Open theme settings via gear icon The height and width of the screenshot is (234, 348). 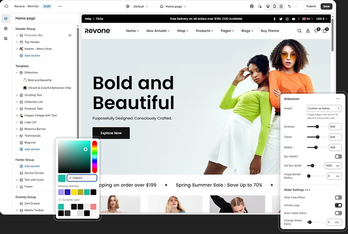[x=5, y=28]
